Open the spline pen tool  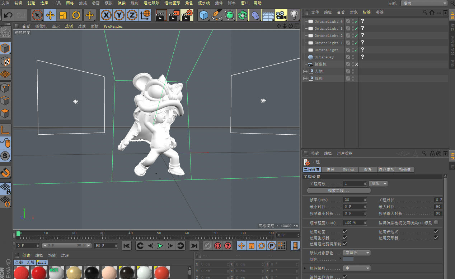tap(217, 15)
